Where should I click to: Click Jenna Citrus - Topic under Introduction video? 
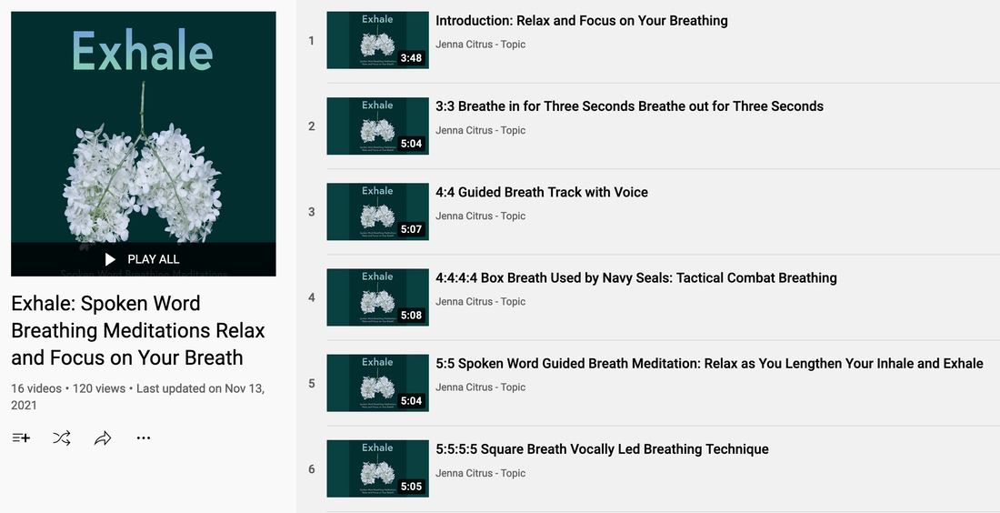pos(480,44)
